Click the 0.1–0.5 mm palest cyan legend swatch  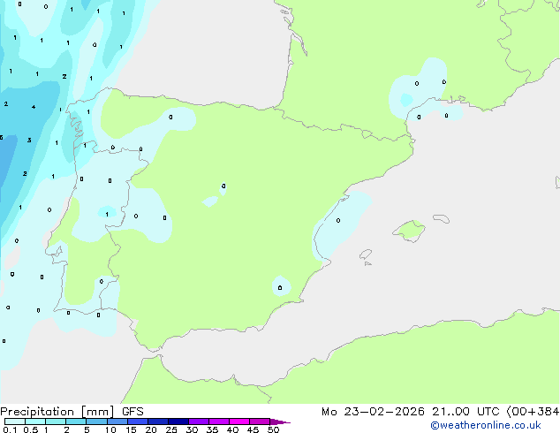click(15, 422)
